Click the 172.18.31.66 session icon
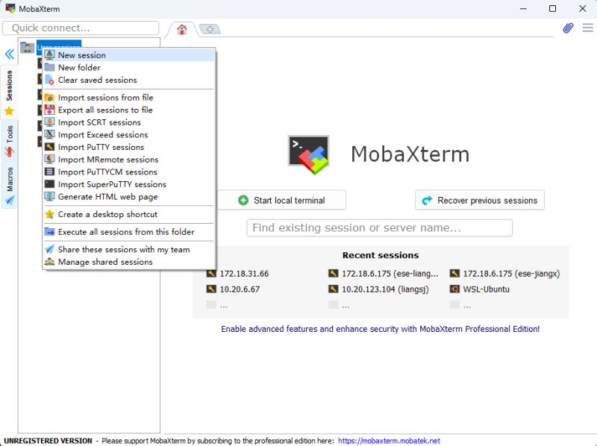The image size is (597, 446). [x=211, y=274]
